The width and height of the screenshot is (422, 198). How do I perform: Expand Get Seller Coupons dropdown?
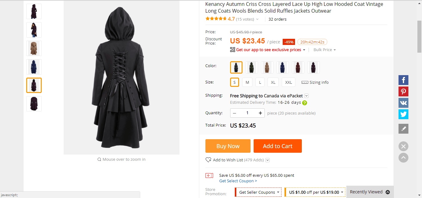pyautogui.click(x=258, y=192)
